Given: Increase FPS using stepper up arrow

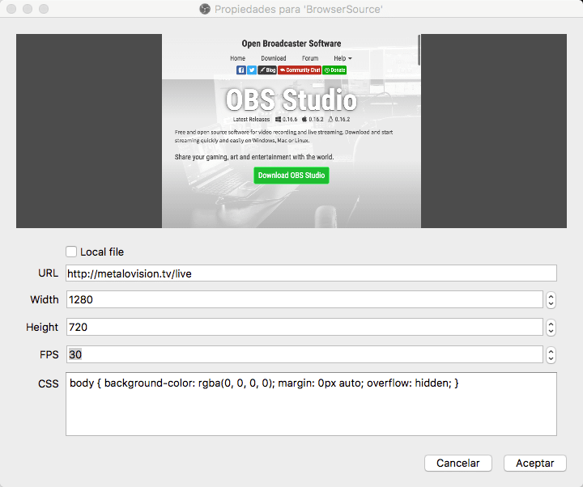Looking at the screenshot, I should [x=551, y=350].
